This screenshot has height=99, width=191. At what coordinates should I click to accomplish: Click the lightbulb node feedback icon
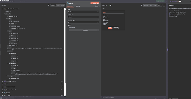pos(102,97)
